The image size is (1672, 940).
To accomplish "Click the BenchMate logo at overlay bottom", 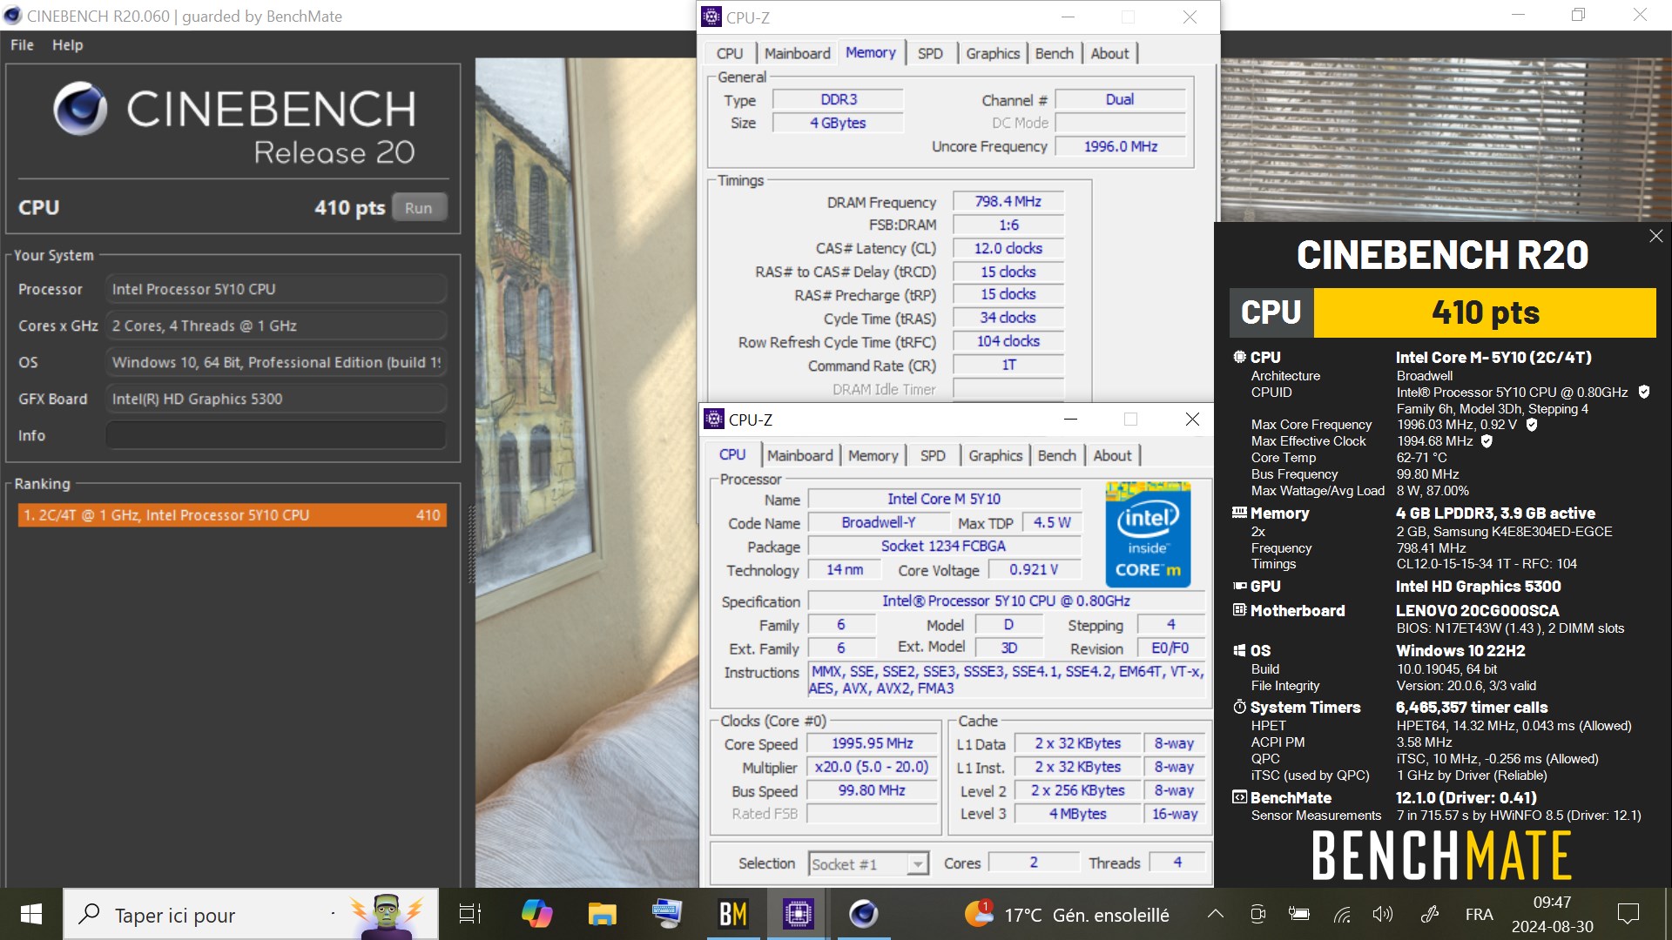I will tap(1441, 856).
